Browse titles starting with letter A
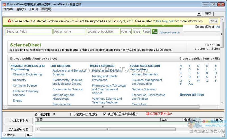The height and width of the screenshot is (139, 227). [181, 66]
